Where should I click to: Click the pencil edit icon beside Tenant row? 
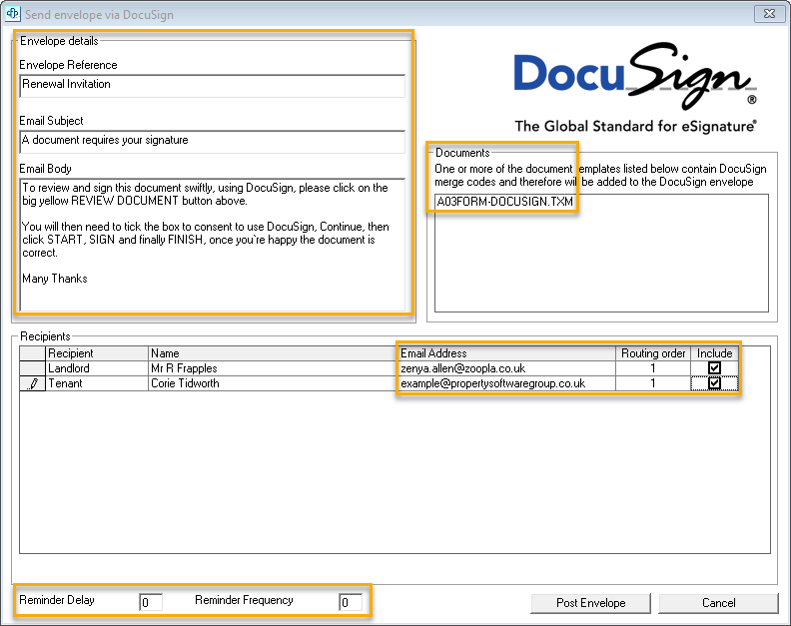[32, 383]
